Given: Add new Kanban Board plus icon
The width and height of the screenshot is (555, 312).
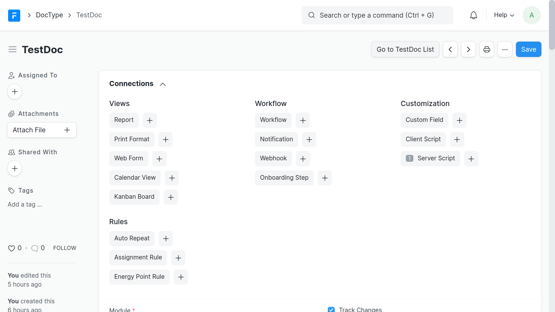Looking at the screenshot, I should click(x=171, y=197).
